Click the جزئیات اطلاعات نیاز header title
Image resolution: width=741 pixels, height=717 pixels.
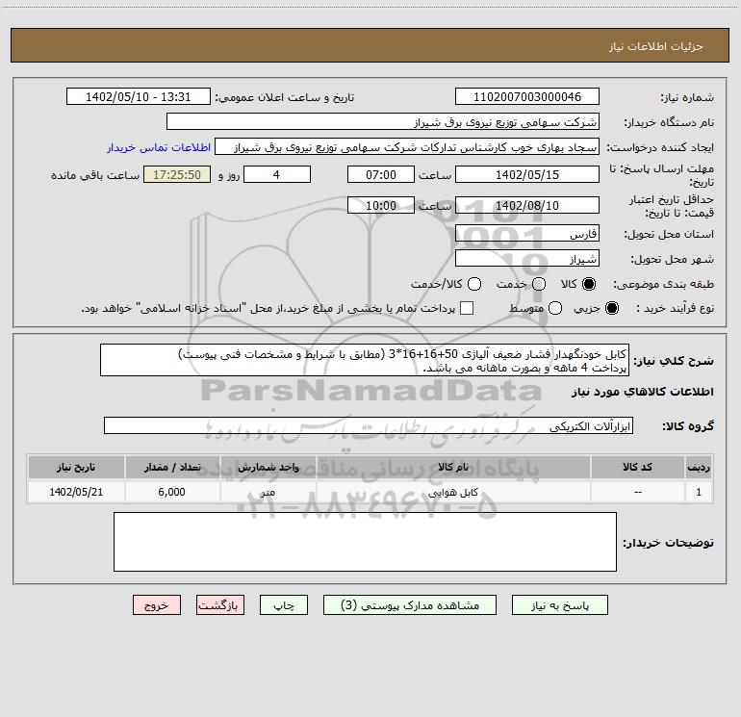(x=656, y=46)
